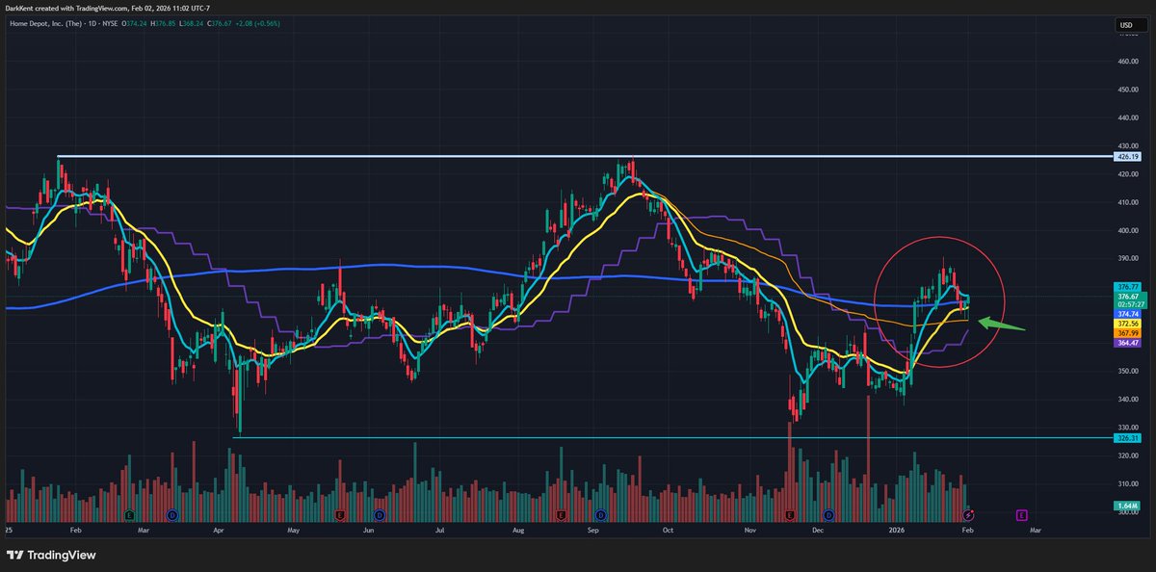Click the 426.19 resistance line price label
1156x572 pixels.
[1127, 157]
